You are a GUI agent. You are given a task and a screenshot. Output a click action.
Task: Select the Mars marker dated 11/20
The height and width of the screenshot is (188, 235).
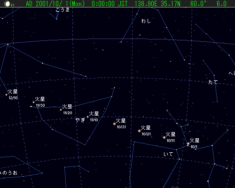click(x=61, y=110)
